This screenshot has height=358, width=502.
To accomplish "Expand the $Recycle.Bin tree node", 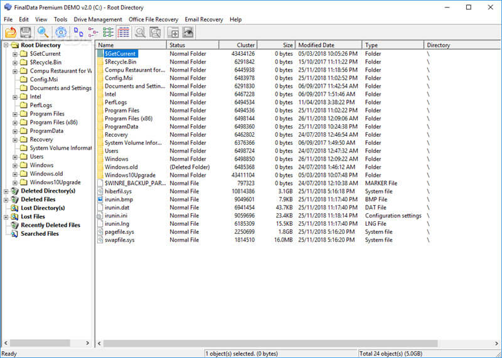I will [x=14, y=63].
